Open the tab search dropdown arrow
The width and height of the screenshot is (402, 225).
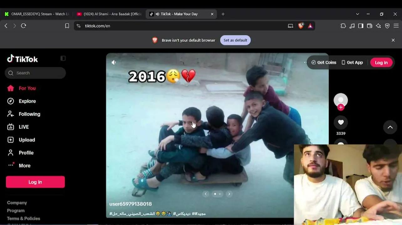[x=358, y=14]
